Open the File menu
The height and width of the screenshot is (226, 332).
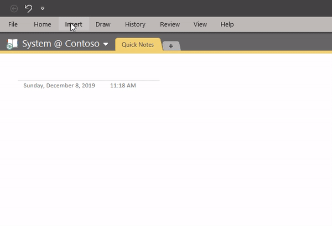[x=13, y=24]
